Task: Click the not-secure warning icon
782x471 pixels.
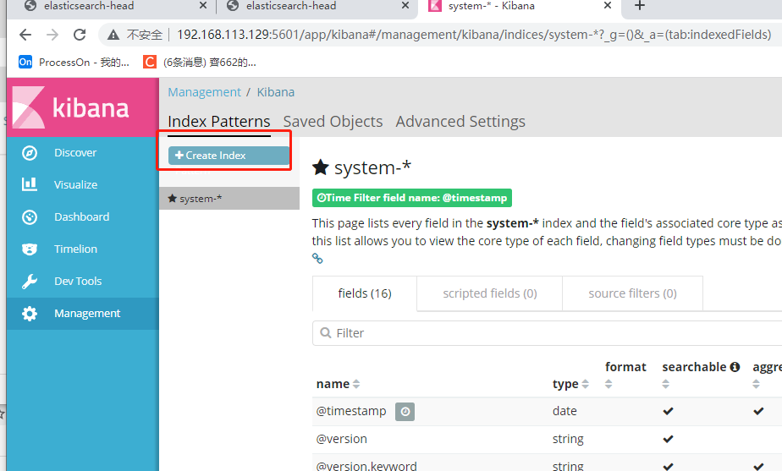Action: pos(113,35)
